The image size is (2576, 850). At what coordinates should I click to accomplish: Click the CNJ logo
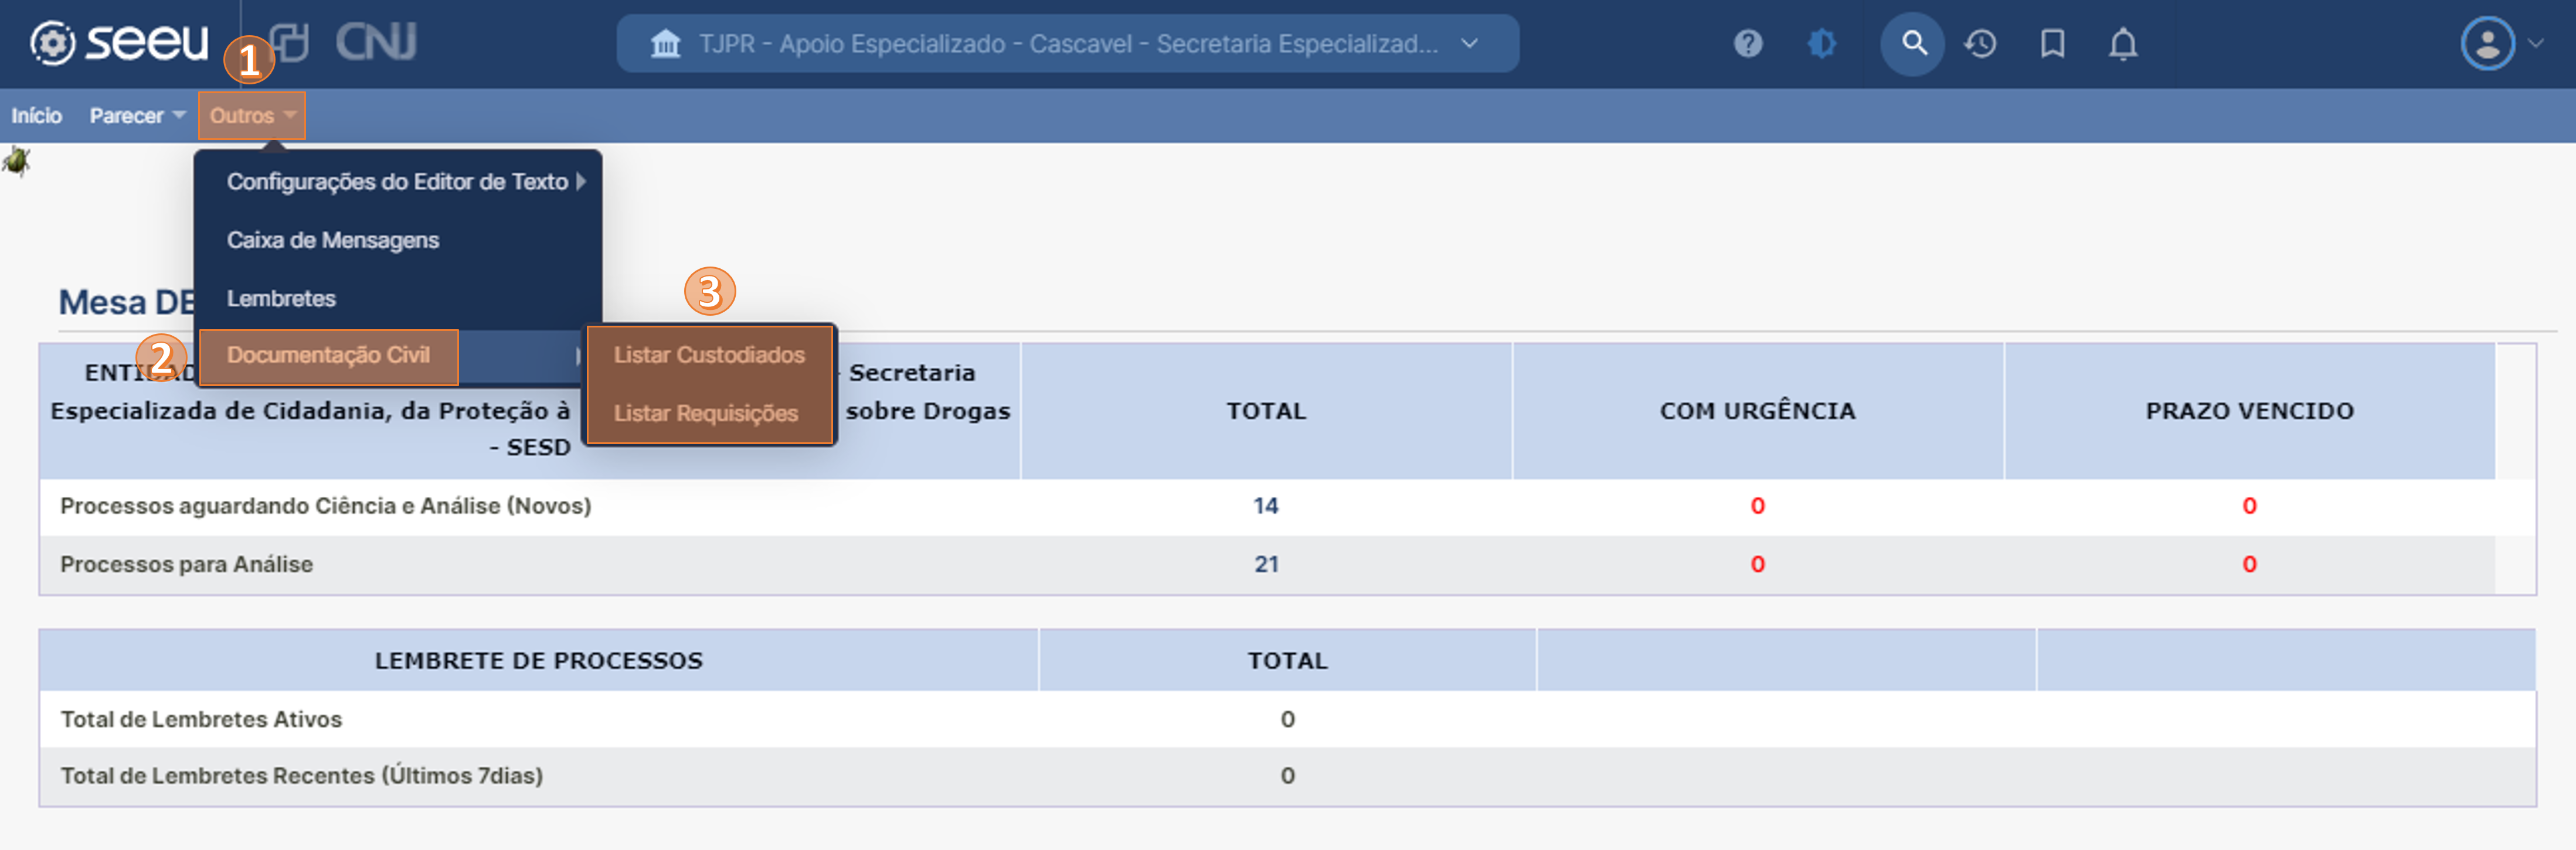(x=376, y=42)
